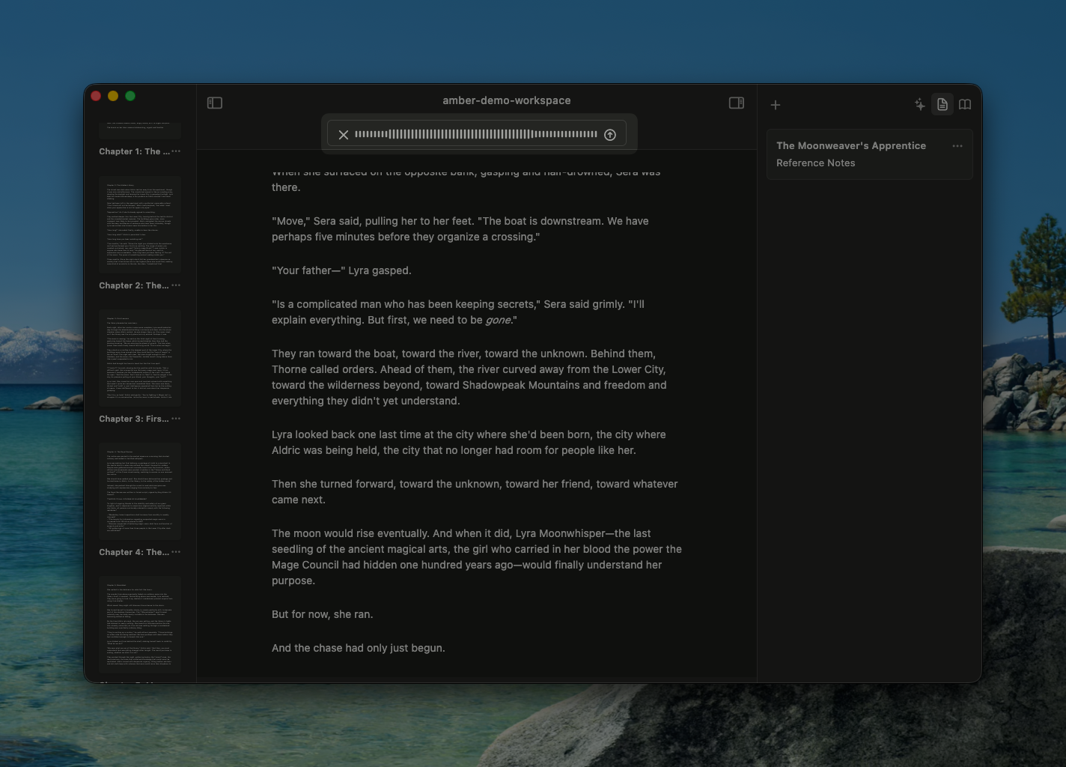Open Chapter 4's context menu via ellipsis
Screen dimensions: 1066x767
pos(176,552)
